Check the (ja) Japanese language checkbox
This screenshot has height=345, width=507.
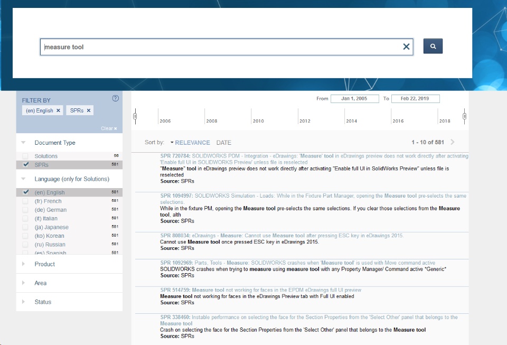(x=25, y=227)
